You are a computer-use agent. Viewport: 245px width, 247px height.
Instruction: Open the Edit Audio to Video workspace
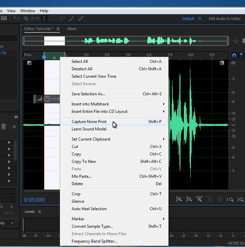coord(224,19)
